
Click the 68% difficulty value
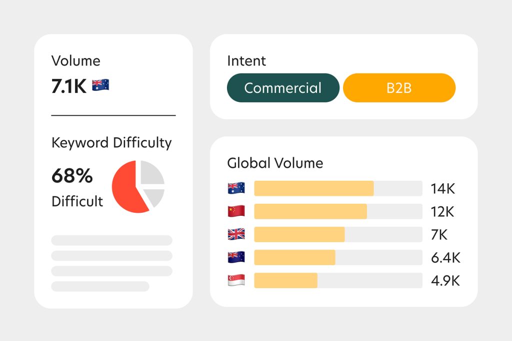click(72, 176)
